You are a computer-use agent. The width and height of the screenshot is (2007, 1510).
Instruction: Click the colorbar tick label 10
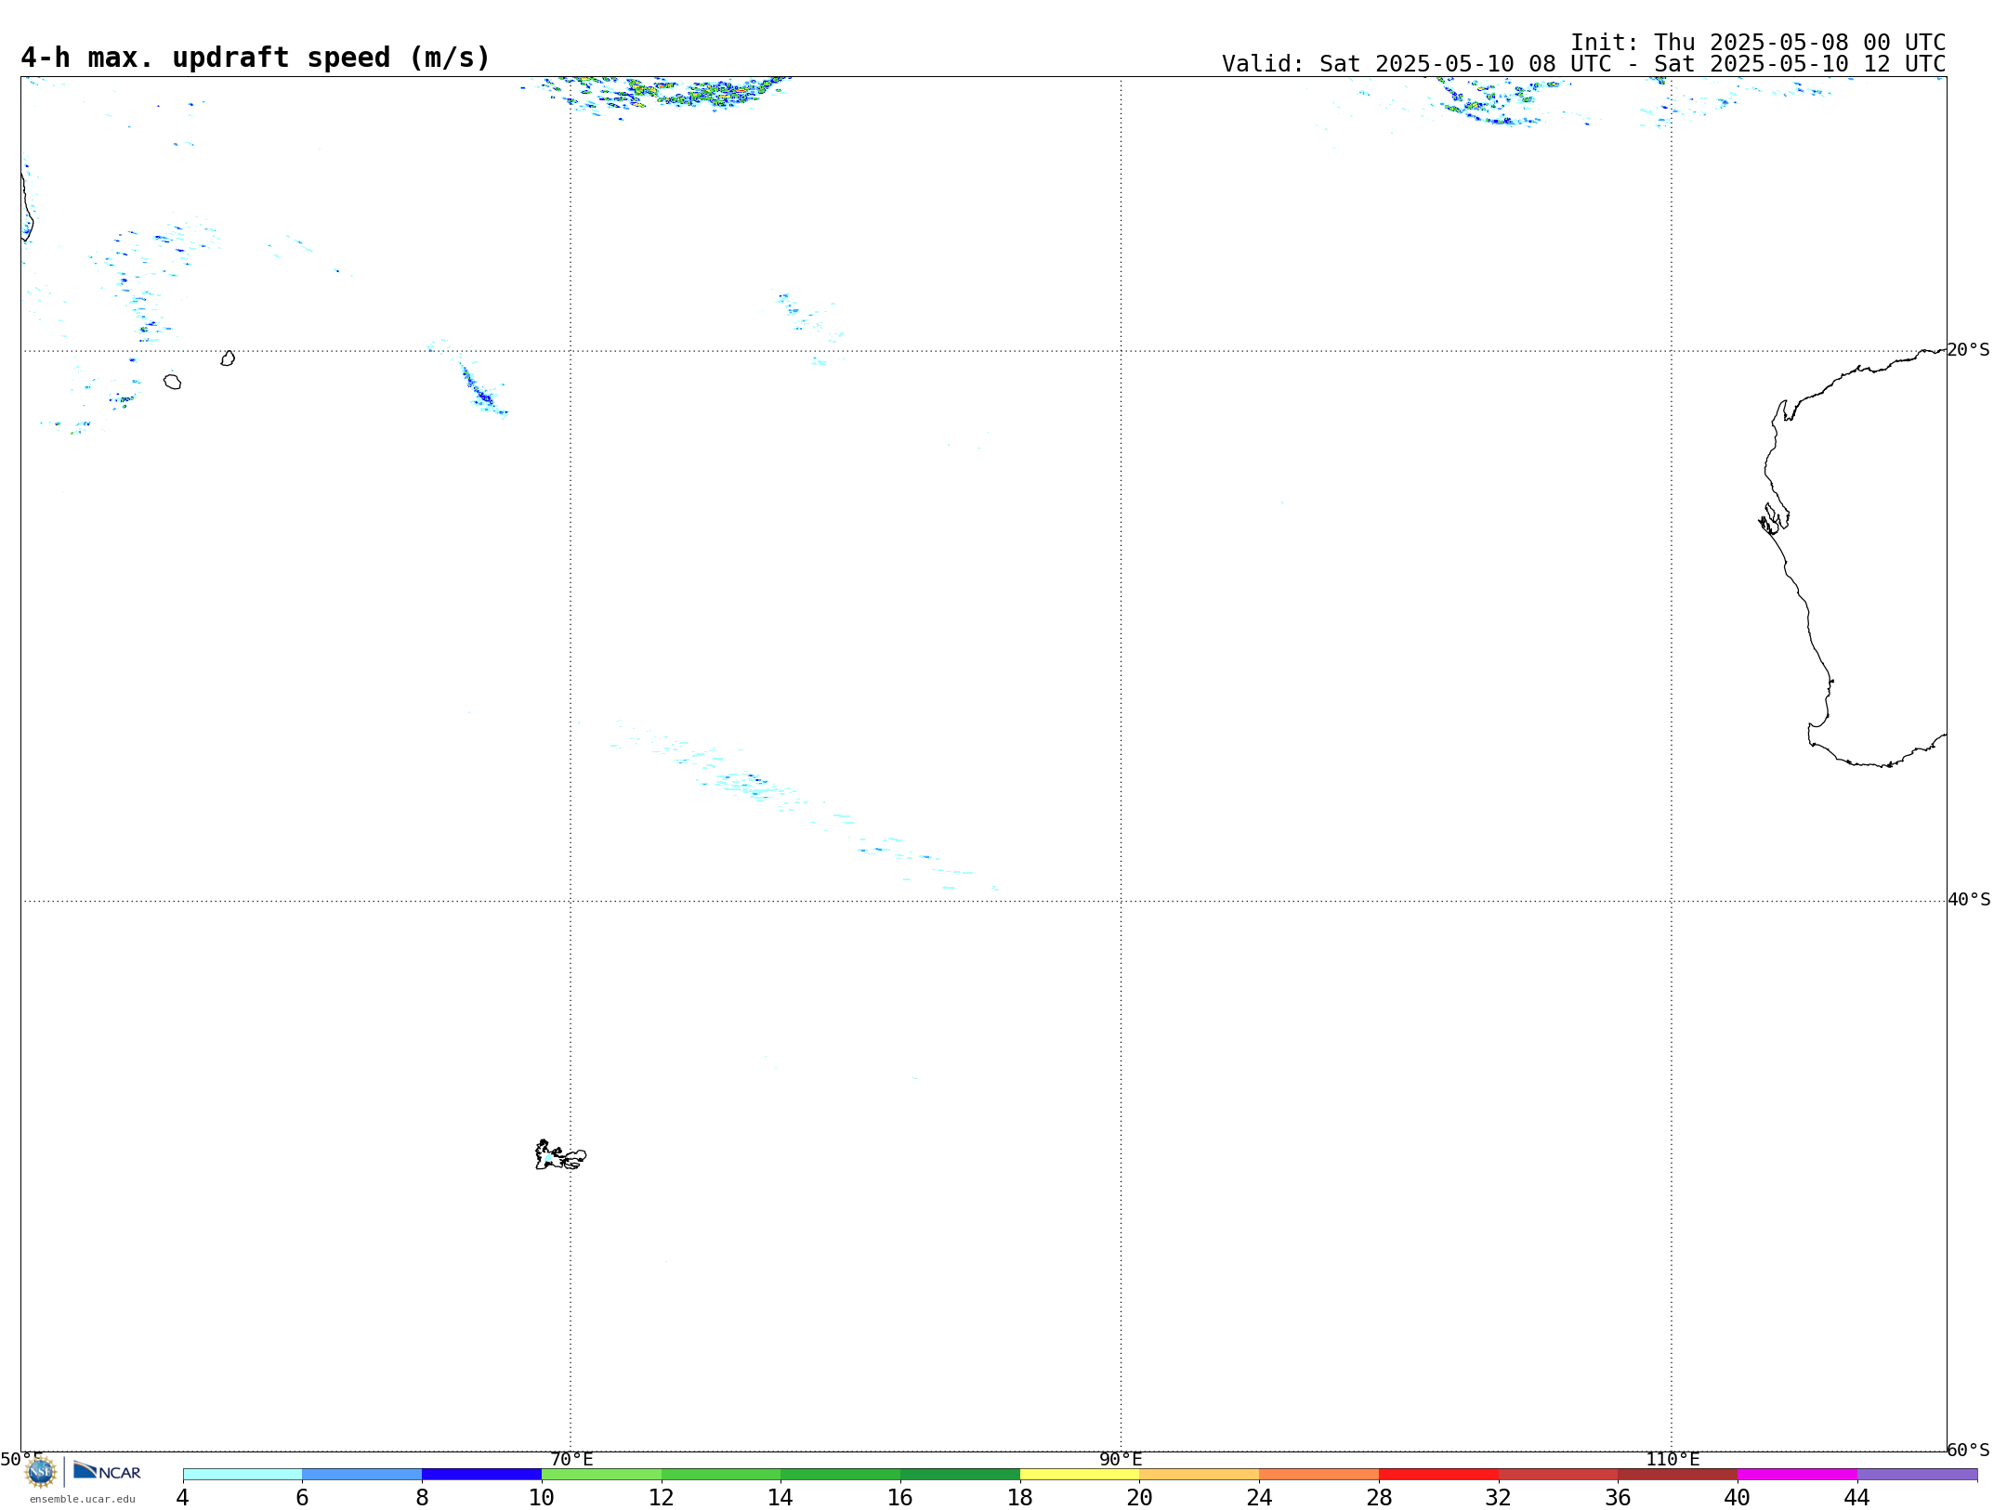click(542, 1498)
